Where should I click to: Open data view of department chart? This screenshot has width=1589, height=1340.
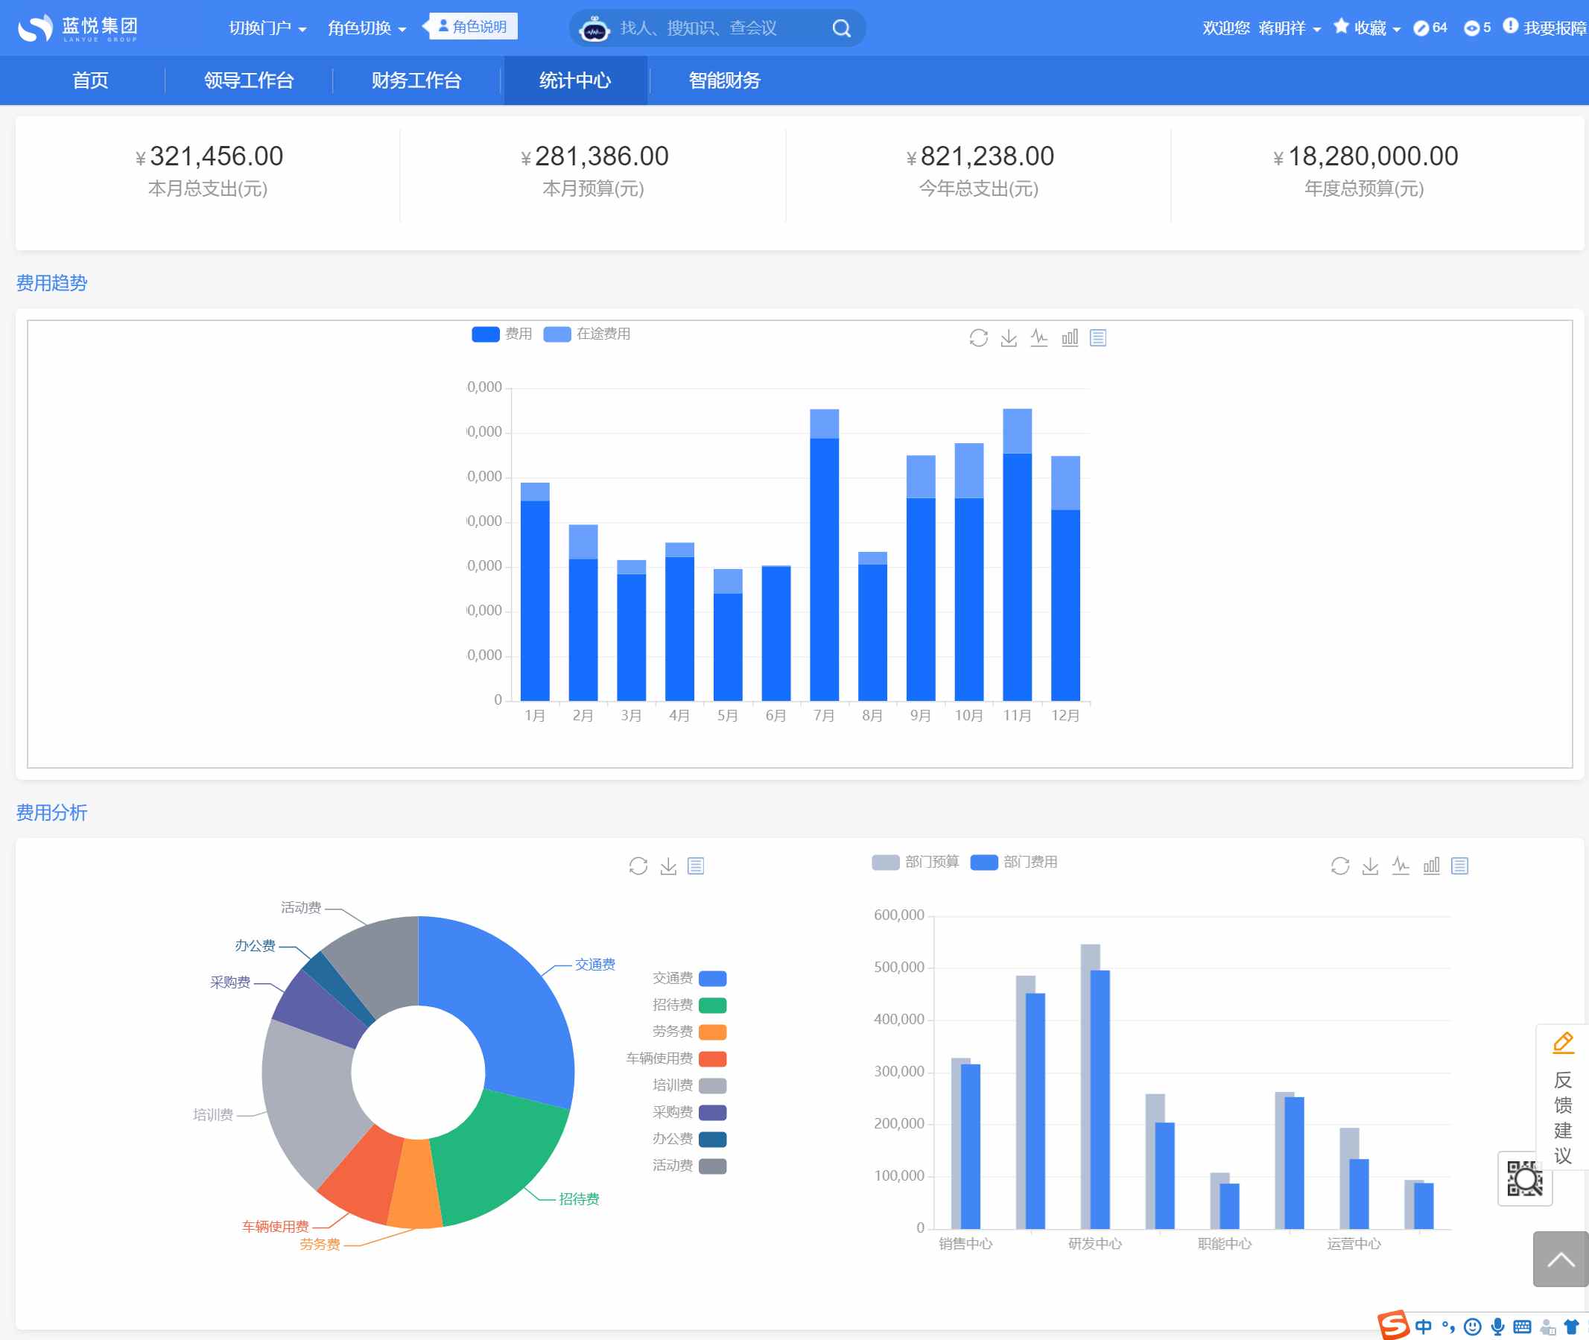(1460, 866)
